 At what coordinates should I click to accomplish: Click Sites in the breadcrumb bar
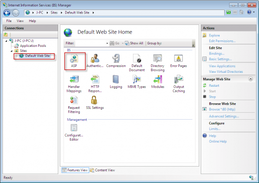pyautogui.click(x=54, y=12)
